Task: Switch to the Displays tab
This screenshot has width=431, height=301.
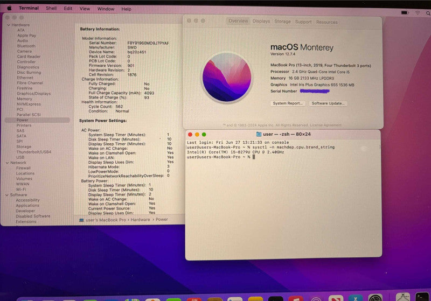Action: 261,21
